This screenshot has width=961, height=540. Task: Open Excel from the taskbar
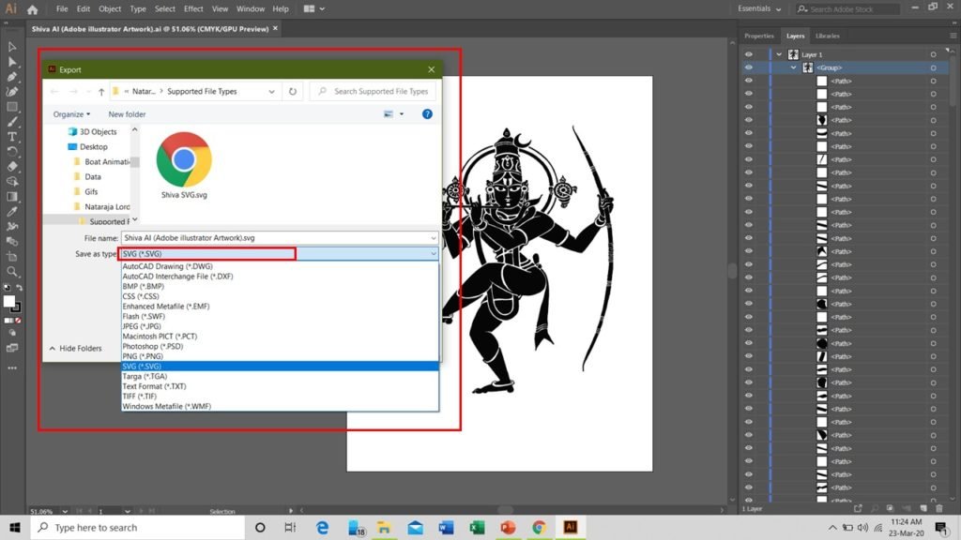point(477,527)
